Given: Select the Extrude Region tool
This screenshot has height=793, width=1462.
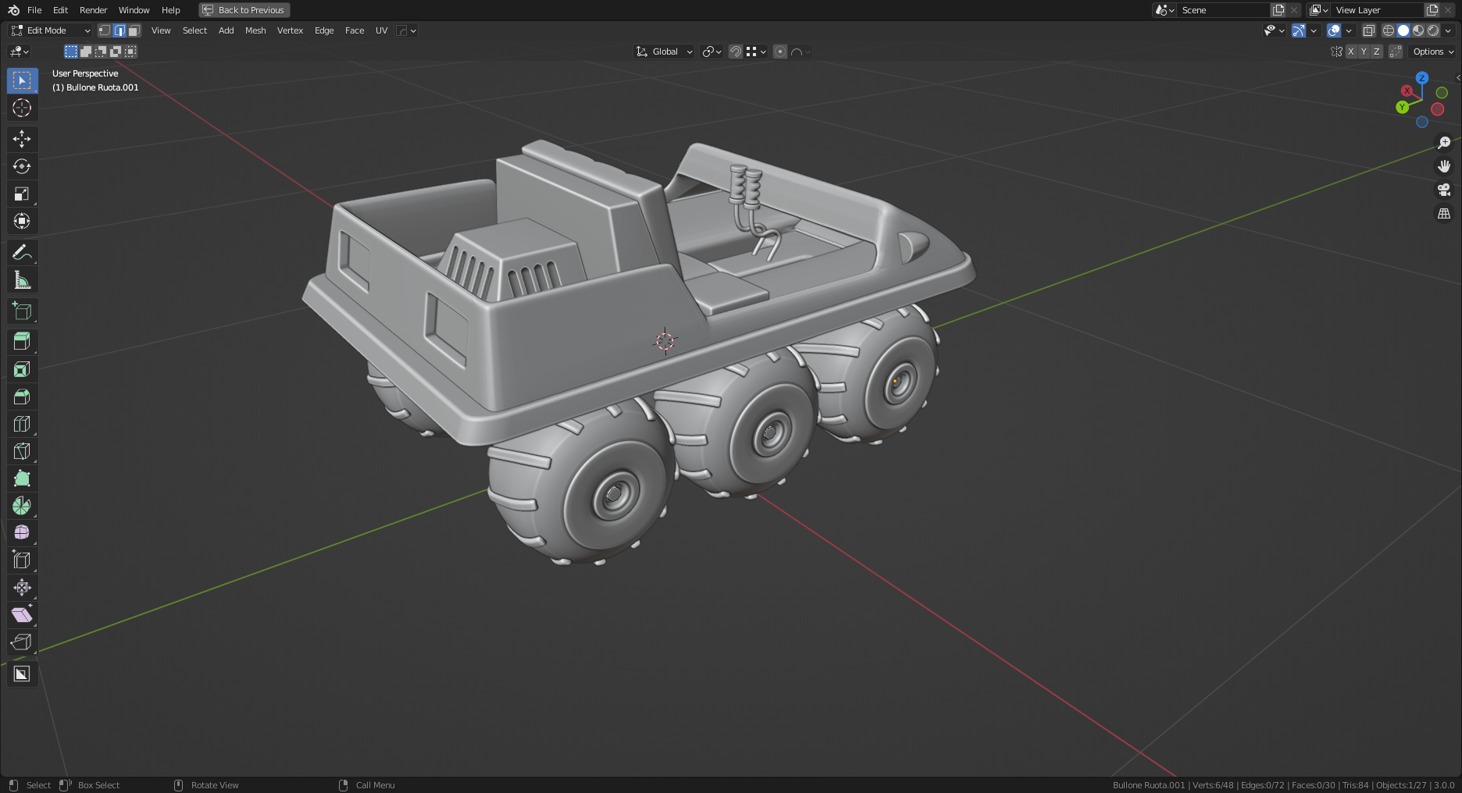Looking at the screenshot, I should click(22, 342).
